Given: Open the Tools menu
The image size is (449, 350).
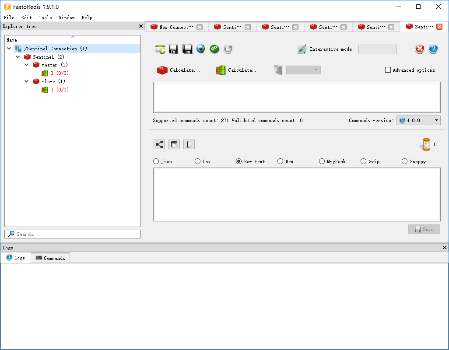Looking at the screenshot, I should click(x=45, y=17).
